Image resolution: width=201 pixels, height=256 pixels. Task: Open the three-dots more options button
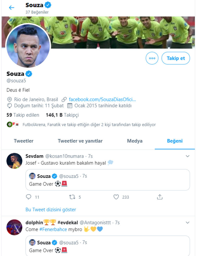tap(152, 58)
